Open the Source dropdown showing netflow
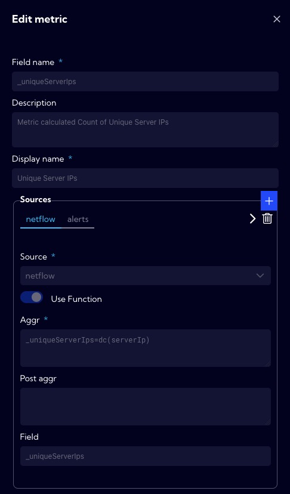 (146, 276)
